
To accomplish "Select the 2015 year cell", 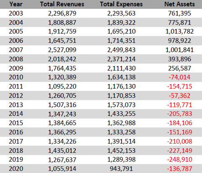I will click(16, 123).
